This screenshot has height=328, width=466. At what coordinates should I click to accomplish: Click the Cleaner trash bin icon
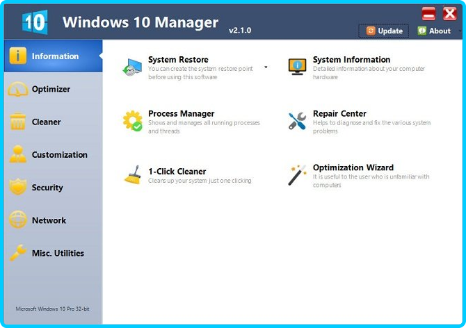pyautogui.click(x=18, y=122)
